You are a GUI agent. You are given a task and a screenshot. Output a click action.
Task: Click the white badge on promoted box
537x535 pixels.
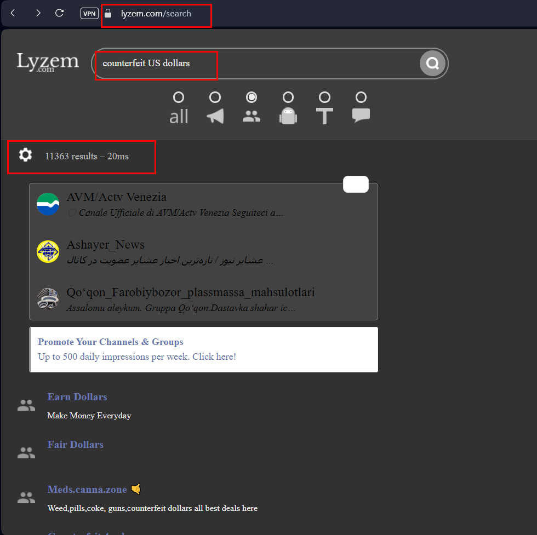pyautogui.click(x=356, y=185)
